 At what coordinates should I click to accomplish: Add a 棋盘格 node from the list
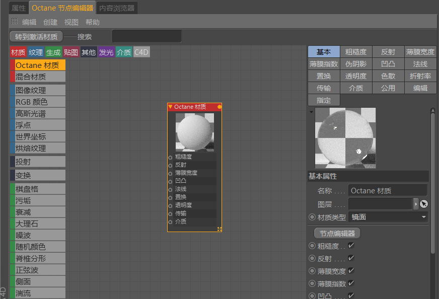coord(38,189)
